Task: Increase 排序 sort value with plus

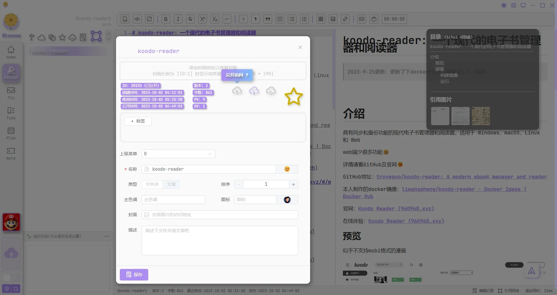Action: pos(293,184)
